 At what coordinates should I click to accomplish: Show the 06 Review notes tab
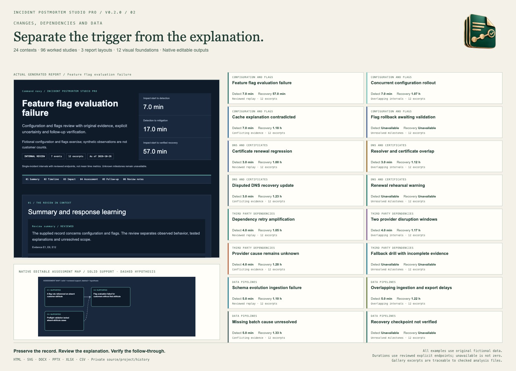coord(133,179)
